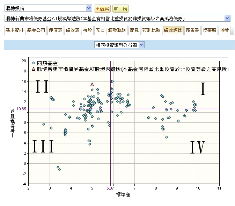235x206 pixels.
Task: Select the 持股 tab
Action: 88,30
